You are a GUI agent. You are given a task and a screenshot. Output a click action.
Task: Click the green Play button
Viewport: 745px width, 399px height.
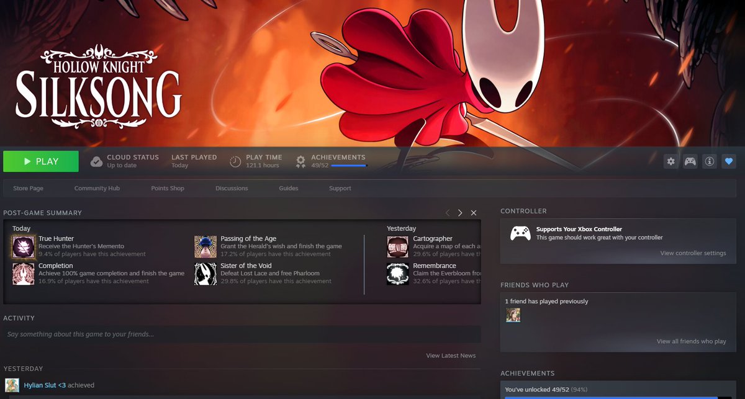pos(41,161)
